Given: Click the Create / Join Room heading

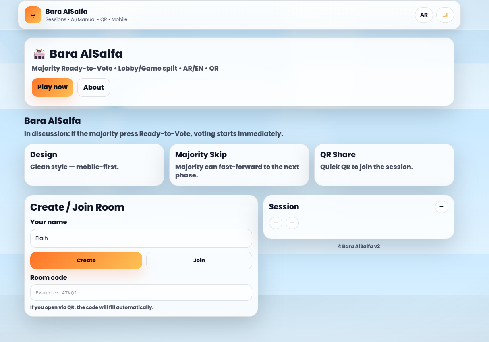Looking at the screenshot, I should 77,207.
